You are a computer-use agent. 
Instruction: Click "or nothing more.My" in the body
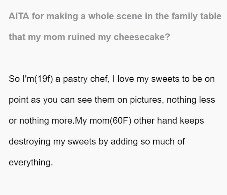[48, 121]
